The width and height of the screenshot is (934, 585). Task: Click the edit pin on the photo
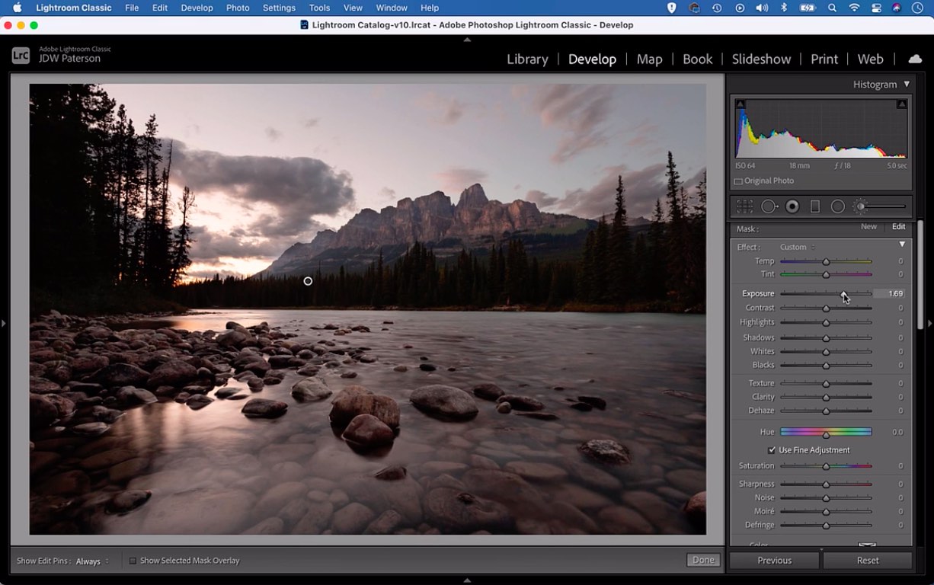click(308, 280)
